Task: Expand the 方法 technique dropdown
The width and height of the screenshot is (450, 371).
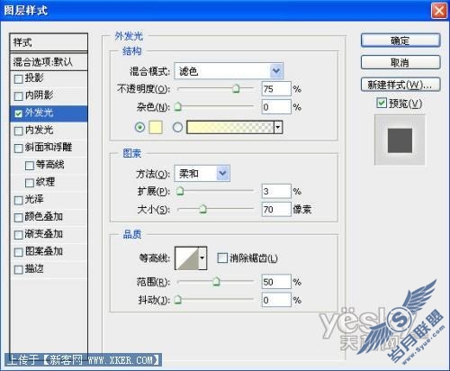Action: coord(223,173)
